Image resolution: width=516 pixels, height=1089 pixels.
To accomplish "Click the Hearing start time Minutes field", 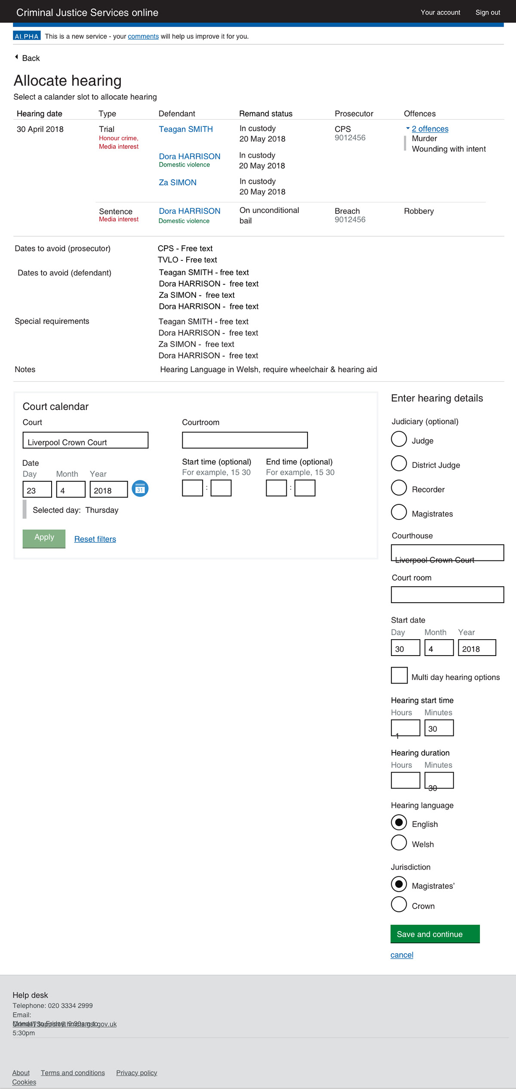I will pyautogui.click(x=439, y=728).
